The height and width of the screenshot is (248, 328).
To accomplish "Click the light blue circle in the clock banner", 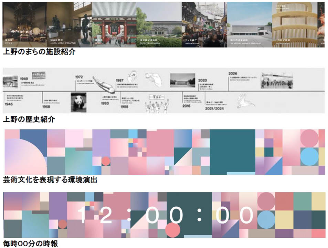I will tap(266, 219).
